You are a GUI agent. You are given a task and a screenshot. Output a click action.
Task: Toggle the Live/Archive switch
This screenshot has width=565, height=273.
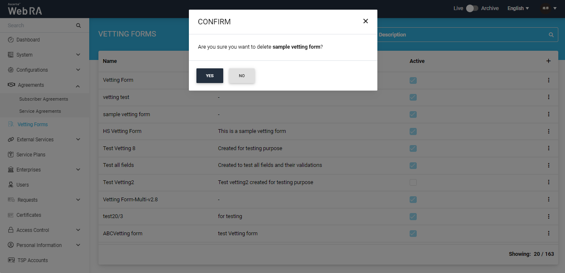point(472,8)
